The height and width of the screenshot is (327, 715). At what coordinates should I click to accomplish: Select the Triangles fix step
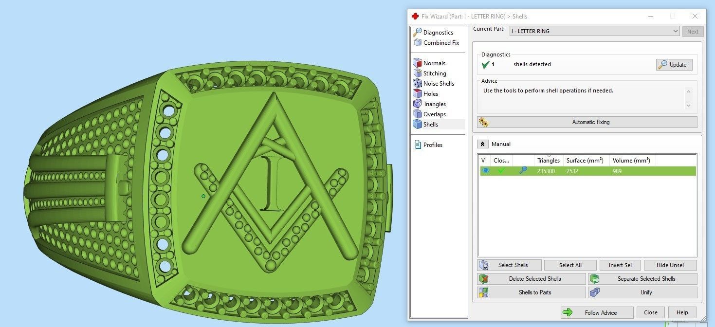[x=435, y=104]
